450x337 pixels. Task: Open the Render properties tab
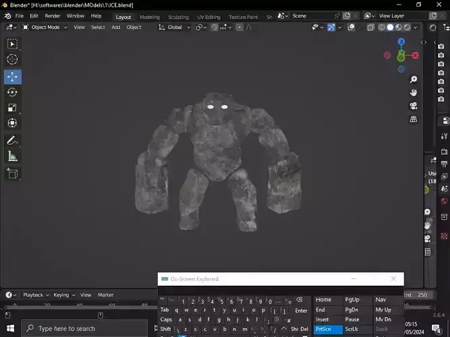(x=444, y=152)
